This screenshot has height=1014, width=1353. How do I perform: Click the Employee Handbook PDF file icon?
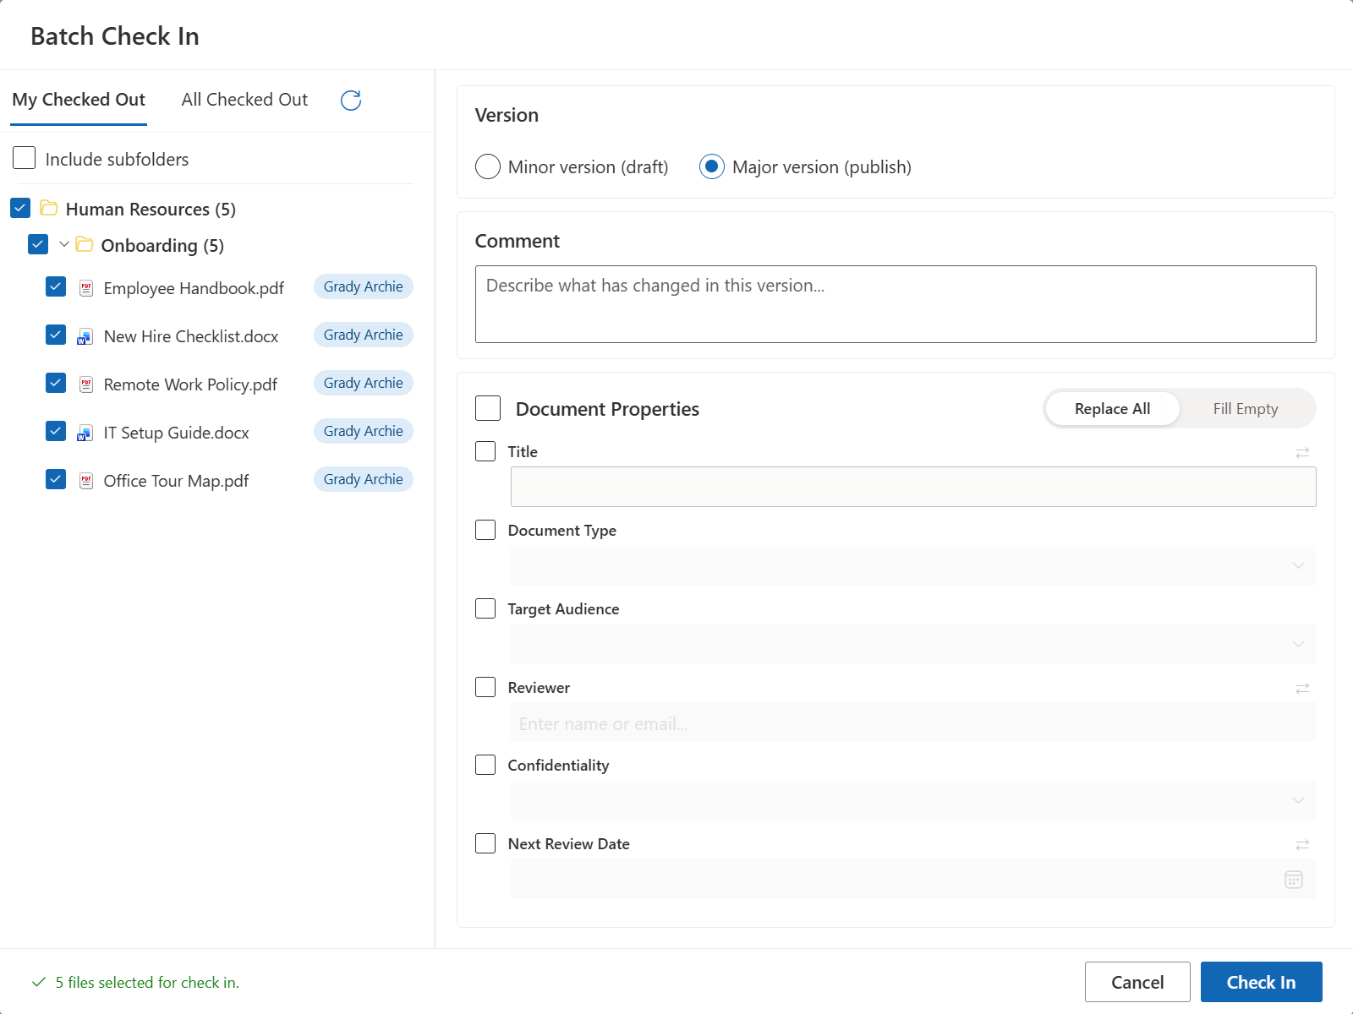86,288
